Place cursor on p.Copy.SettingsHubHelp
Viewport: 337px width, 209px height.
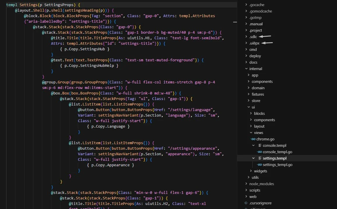[89, 66]
